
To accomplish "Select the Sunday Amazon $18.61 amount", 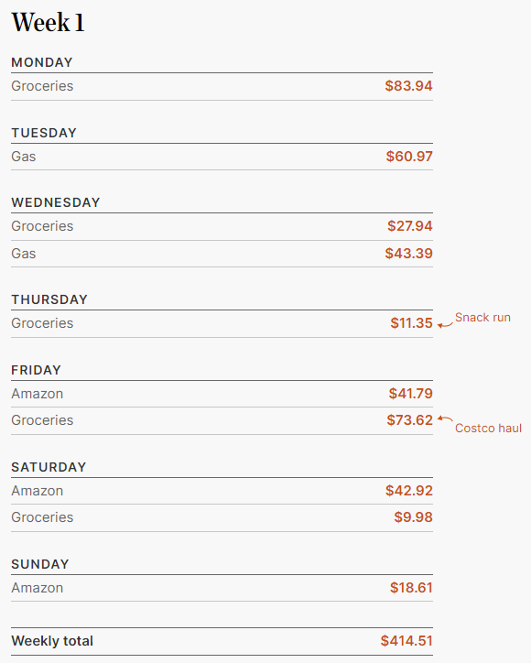I will 411,588.
